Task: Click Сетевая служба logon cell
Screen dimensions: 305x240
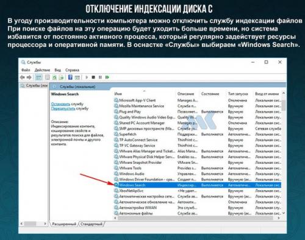Action: pyautogui.click(x=268, y=129)
